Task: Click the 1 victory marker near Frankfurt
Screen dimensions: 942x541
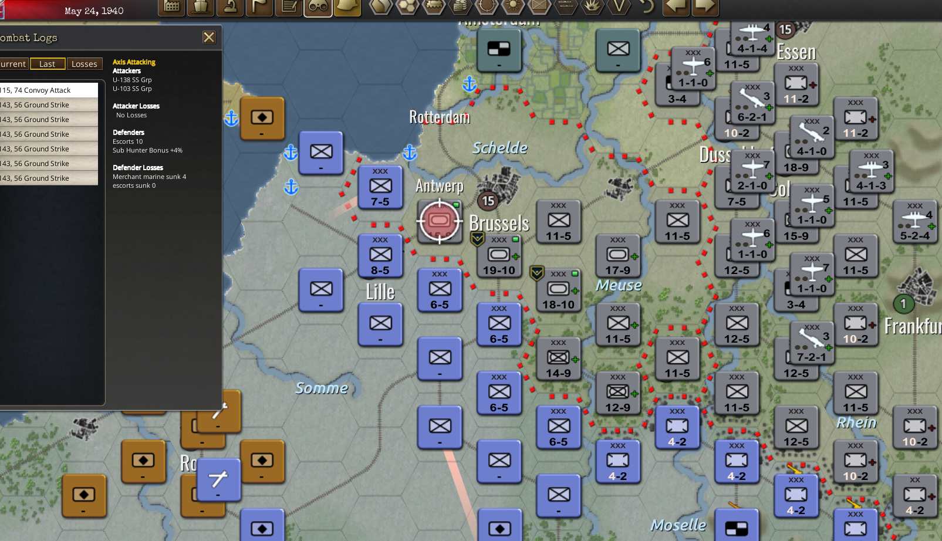Action: 903,304
